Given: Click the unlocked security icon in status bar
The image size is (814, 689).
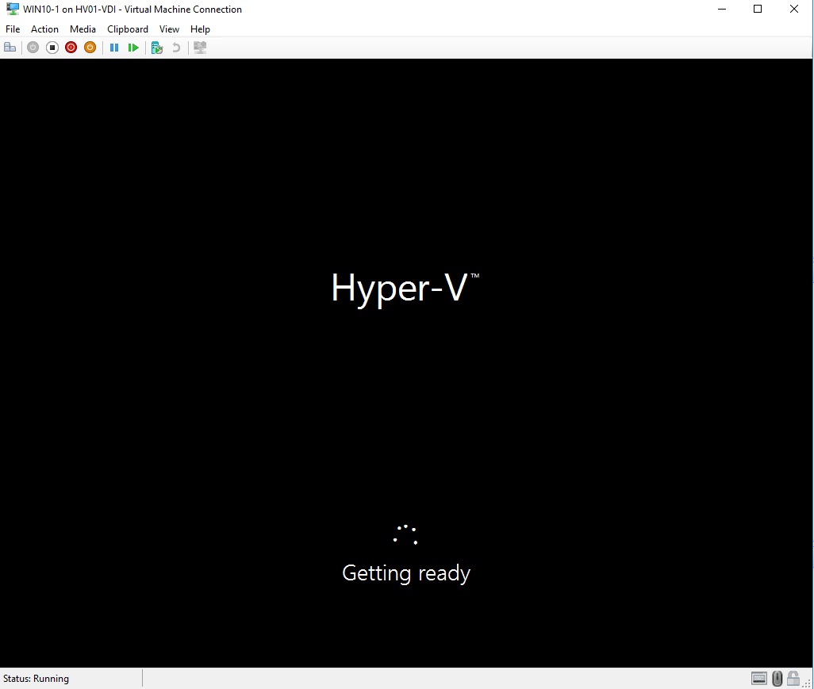Looking at the screenshot, I should click(793, 678).
